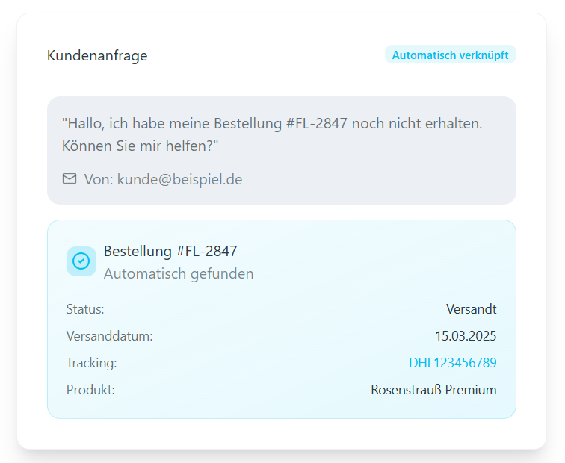Click the "Automatisch gefunden" subtitle
Viewport: 565px width, 463px height.
tap(179, 273)
